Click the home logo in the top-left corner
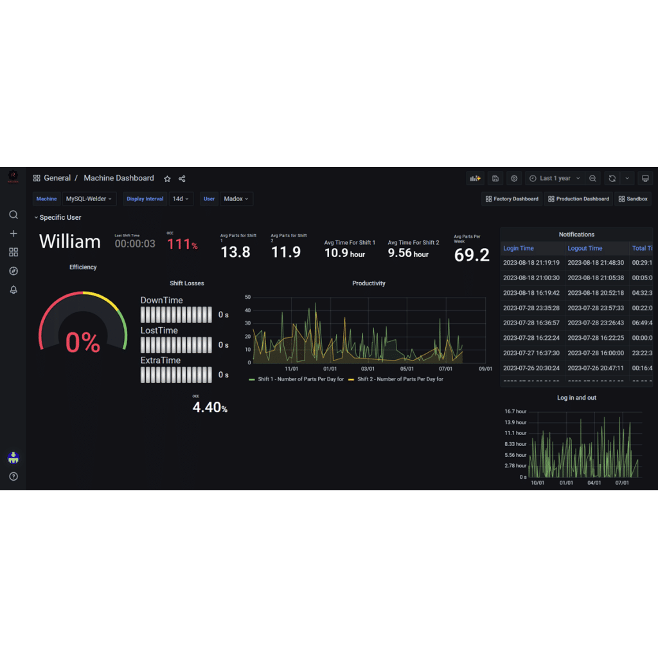This screenshot has height=658, width=658. [x=13, y=177]
